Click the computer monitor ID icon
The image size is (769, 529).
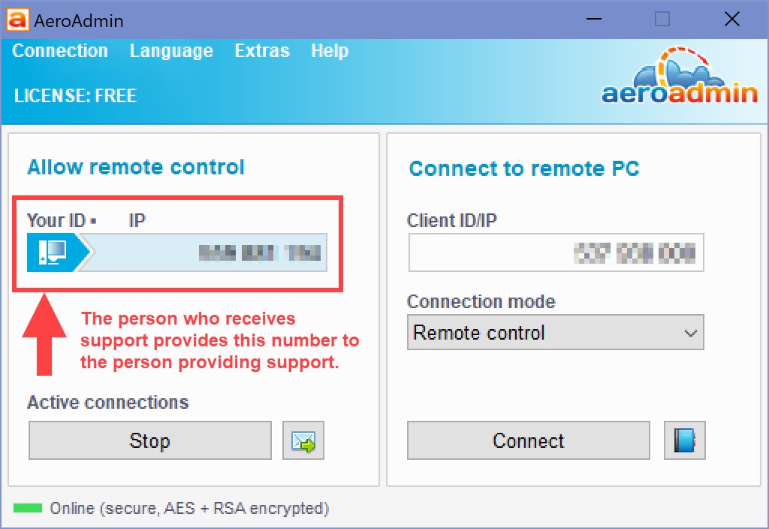[x=54, y=252]
